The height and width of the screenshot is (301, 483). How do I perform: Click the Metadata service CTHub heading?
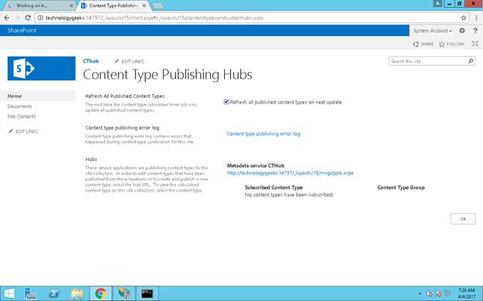[256, 166]
